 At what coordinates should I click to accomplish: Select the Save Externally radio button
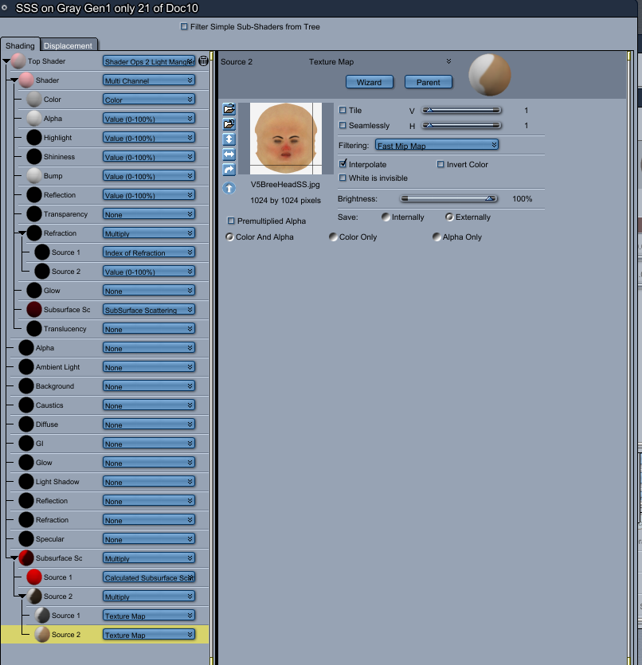point(449,217)
